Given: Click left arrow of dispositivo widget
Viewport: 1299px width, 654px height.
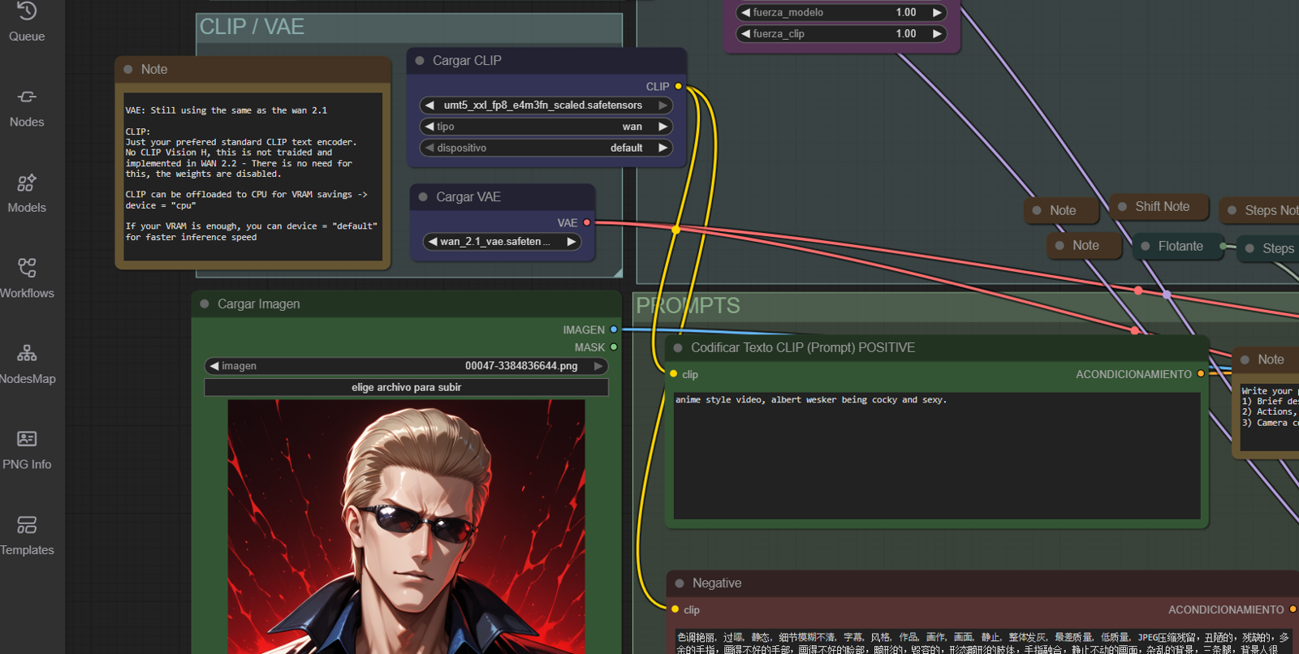Looking at the screenshot, I should [429, 148].
